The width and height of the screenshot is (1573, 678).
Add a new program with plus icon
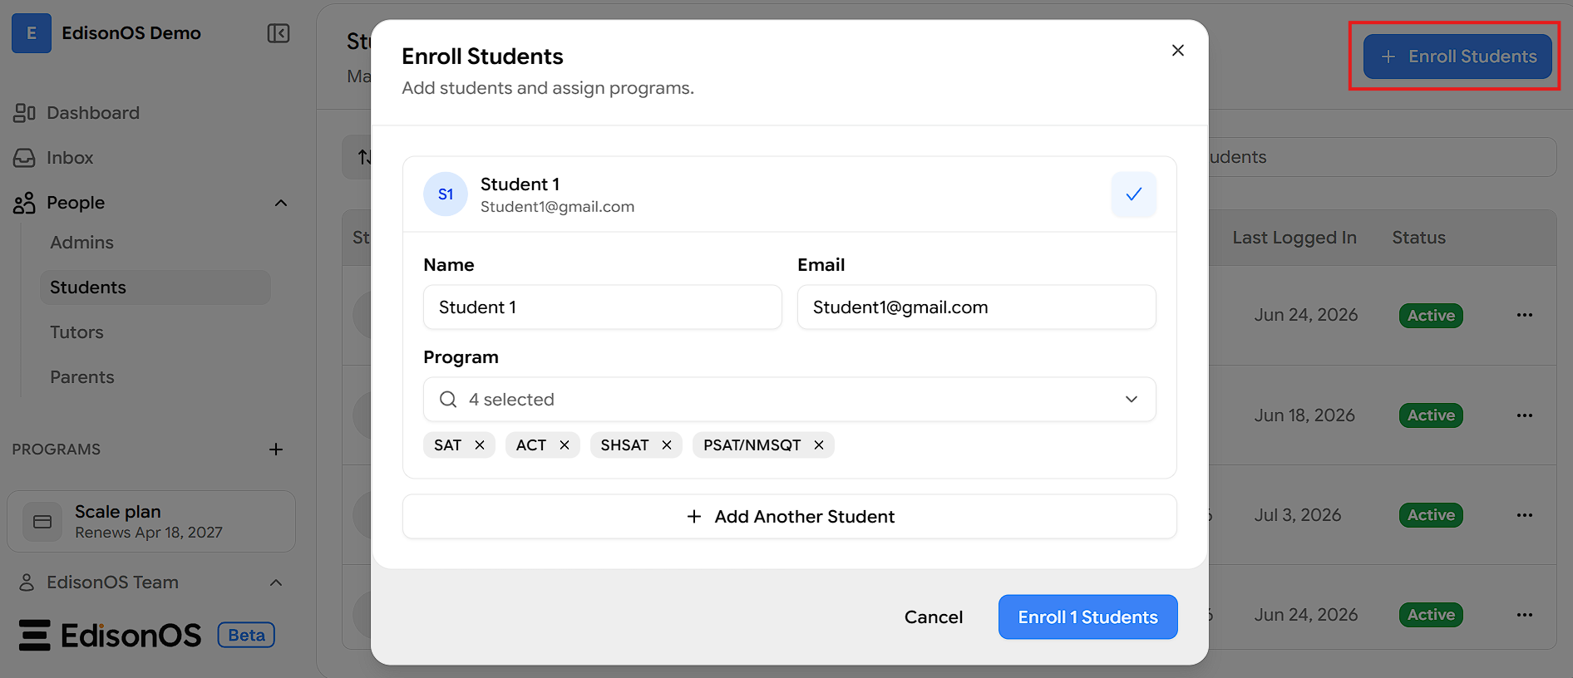pyautogui.click(x=276, y=450)
